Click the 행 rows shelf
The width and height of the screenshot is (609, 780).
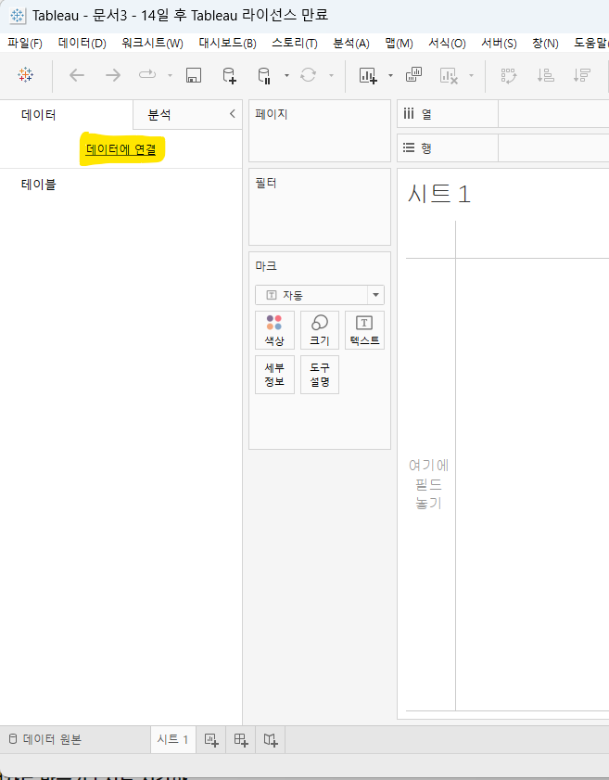click(x=502, y=147)
